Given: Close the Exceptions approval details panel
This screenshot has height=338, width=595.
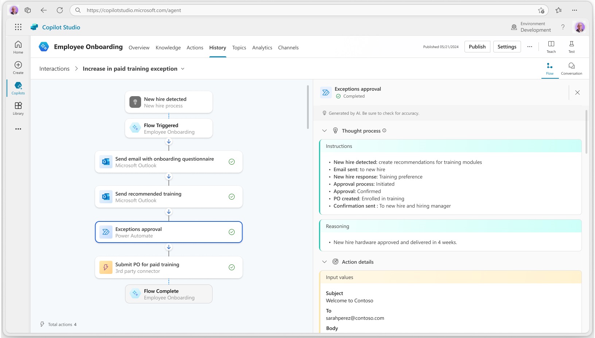Looking at the screenshot, I should (577, 93).
